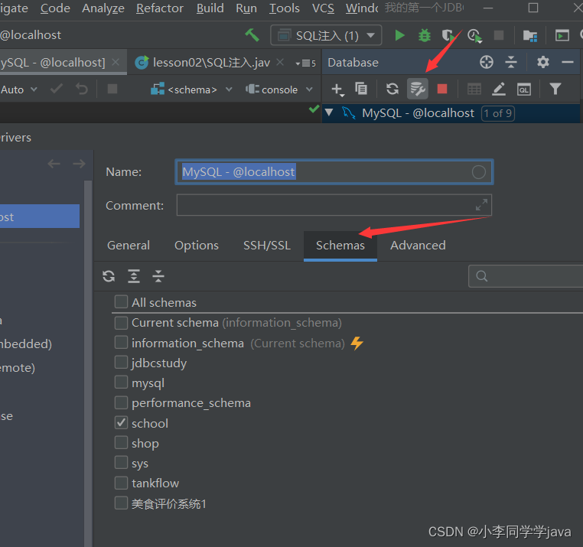Viewport: 583px width, 547px height.
Task: Open the Code menu
Action: coord(55,8)
